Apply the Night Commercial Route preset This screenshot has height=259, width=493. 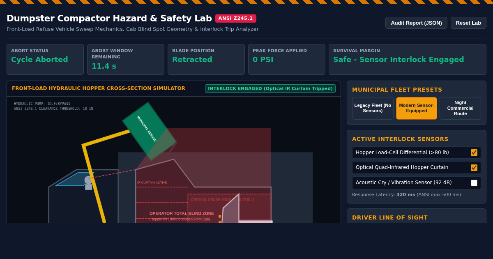tap(460, 108)
